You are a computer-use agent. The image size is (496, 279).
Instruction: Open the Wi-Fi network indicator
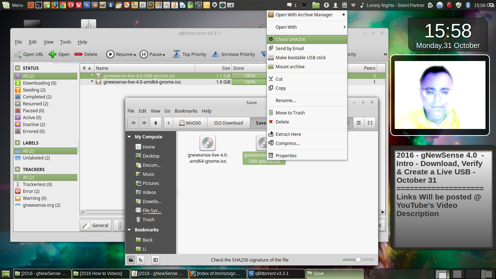pos(353,5)
